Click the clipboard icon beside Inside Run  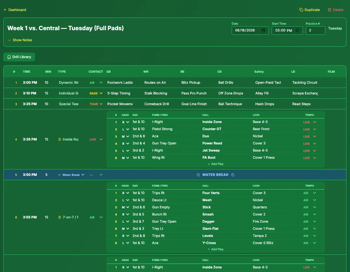pos(59,139)
